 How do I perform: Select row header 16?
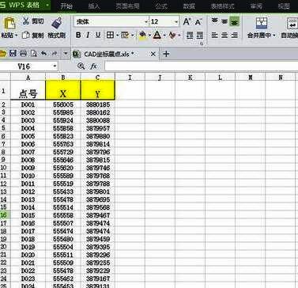(x=4, y=215)
